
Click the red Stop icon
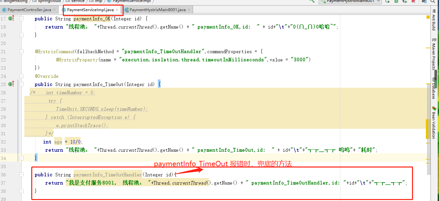[x=413, y=1]
